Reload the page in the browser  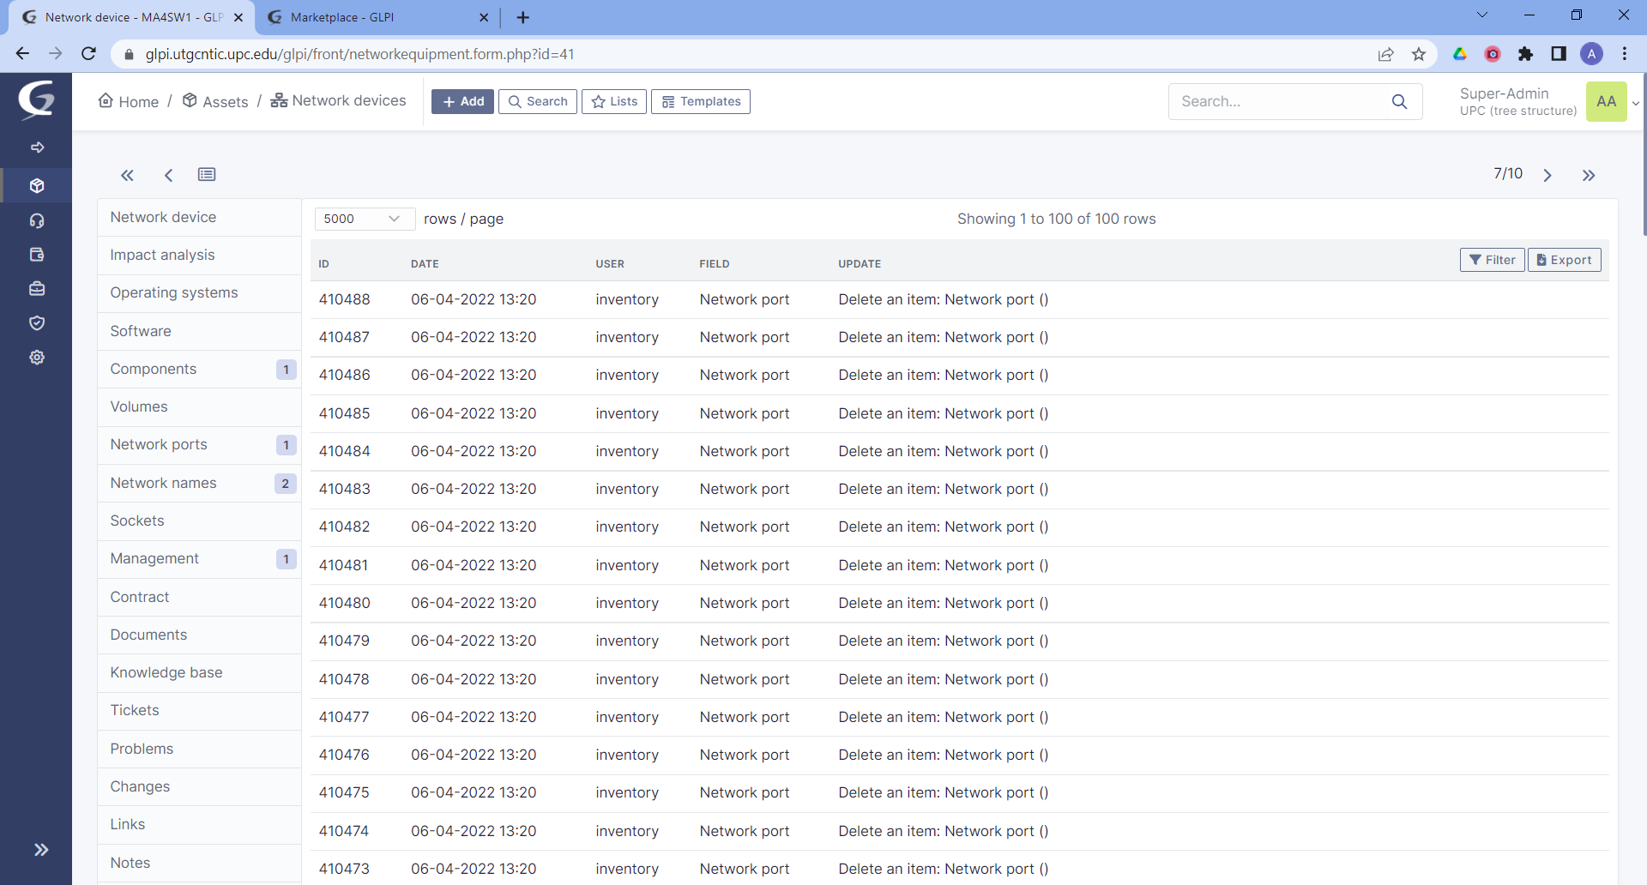point(88,54)
